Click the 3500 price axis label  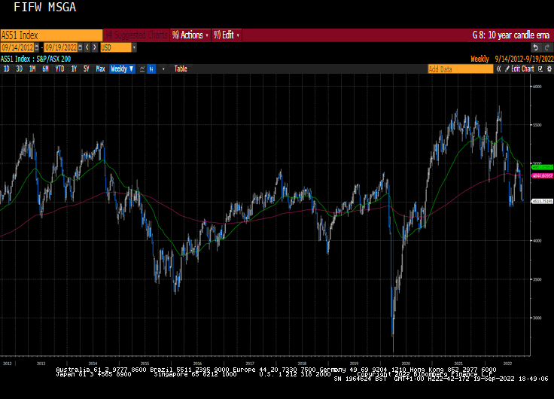pos(537,279)
